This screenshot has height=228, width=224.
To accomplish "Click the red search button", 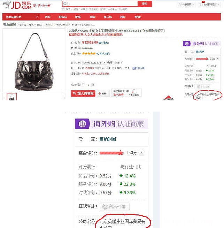I will click(145, 4).
